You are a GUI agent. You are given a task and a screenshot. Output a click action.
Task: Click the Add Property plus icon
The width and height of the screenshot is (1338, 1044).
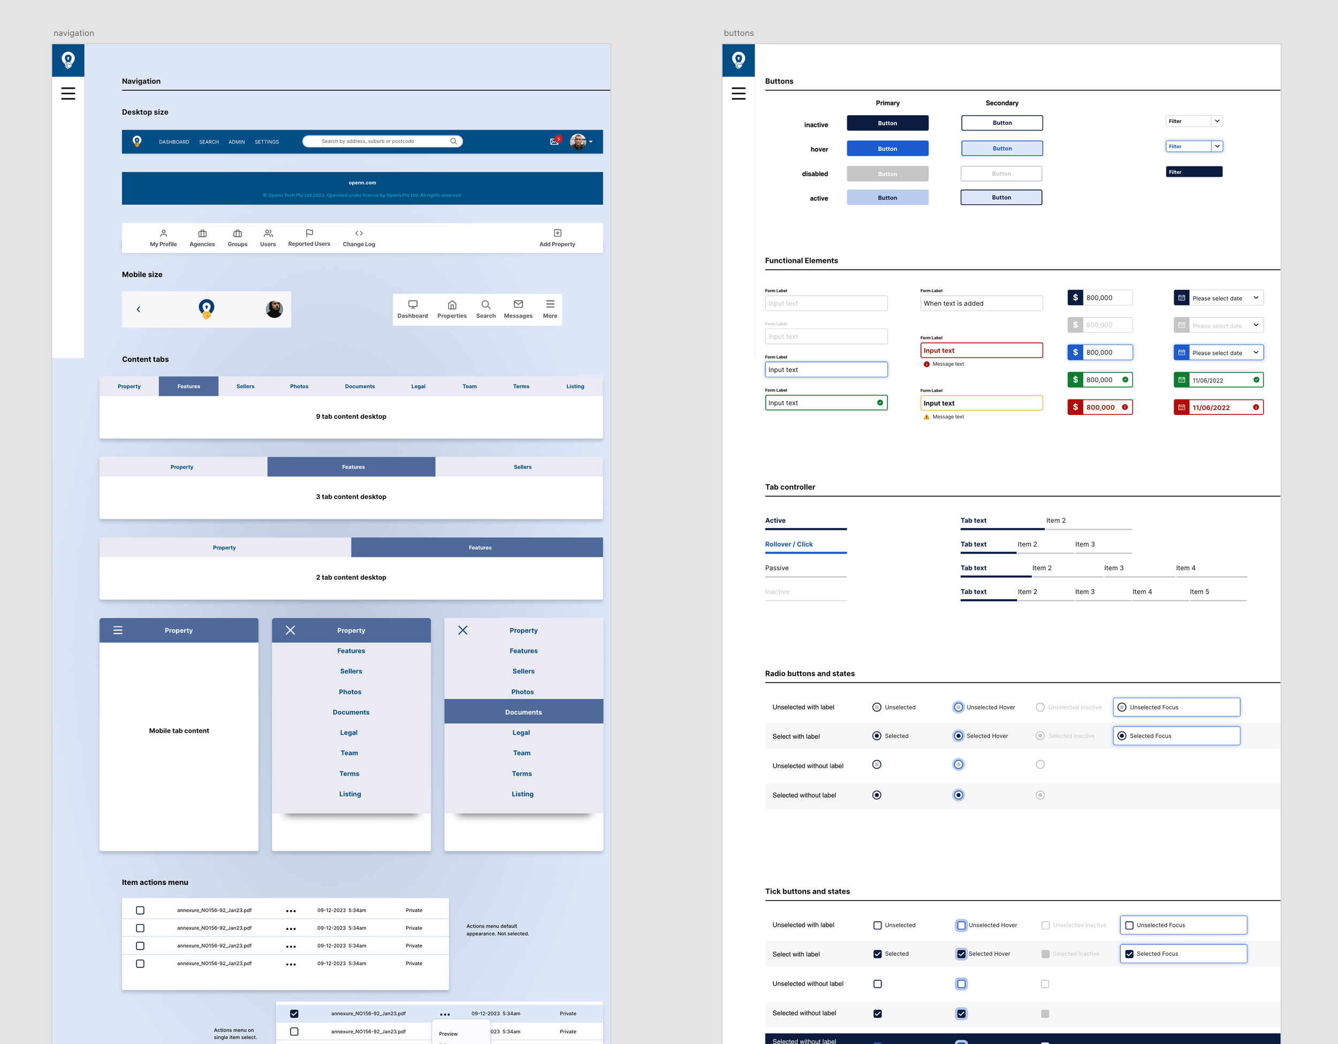pyautogui.click(x=558, y=233)
